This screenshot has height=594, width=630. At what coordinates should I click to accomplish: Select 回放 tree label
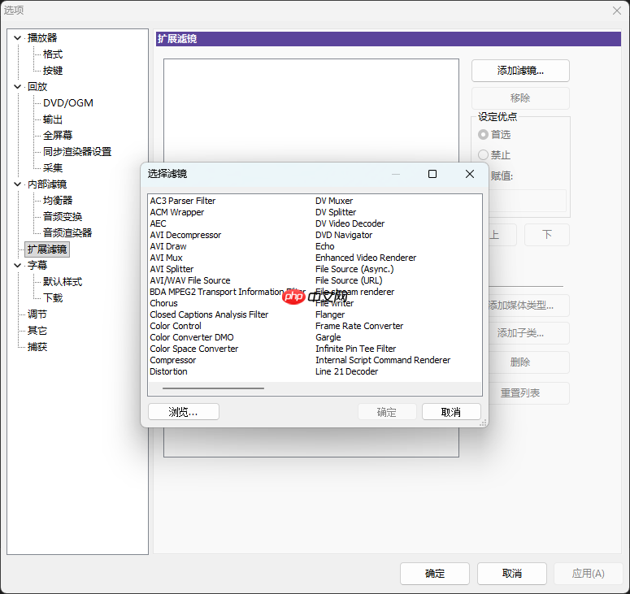[x=37, y=86]
